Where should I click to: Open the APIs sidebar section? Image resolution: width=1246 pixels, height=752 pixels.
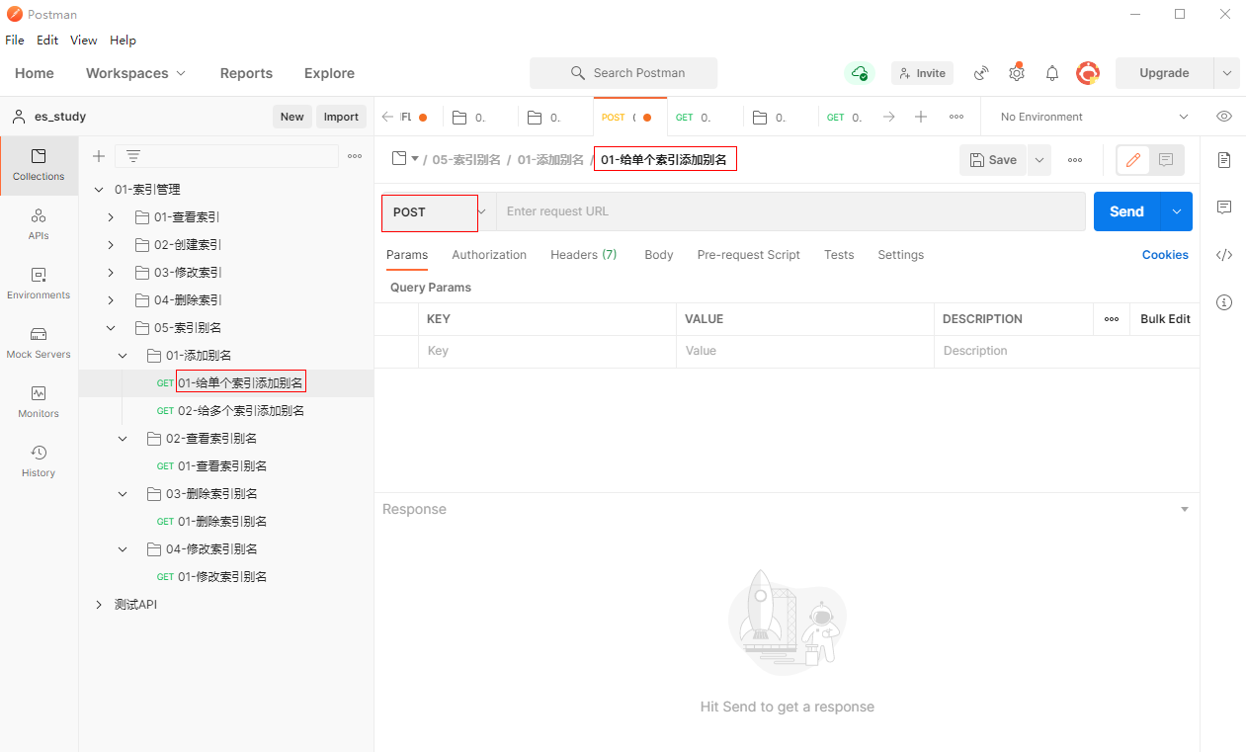[x=39, y=224]
